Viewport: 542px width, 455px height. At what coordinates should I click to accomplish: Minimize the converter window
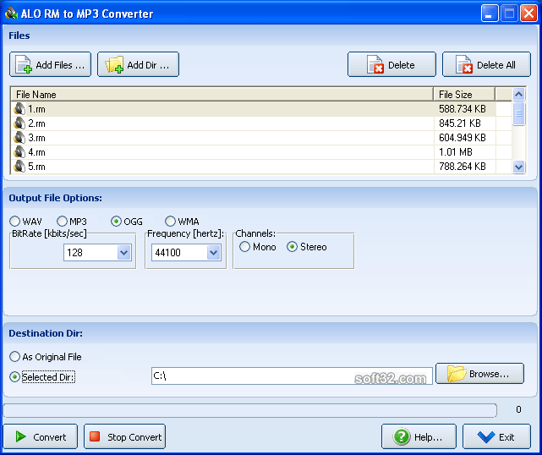[490, 14]
